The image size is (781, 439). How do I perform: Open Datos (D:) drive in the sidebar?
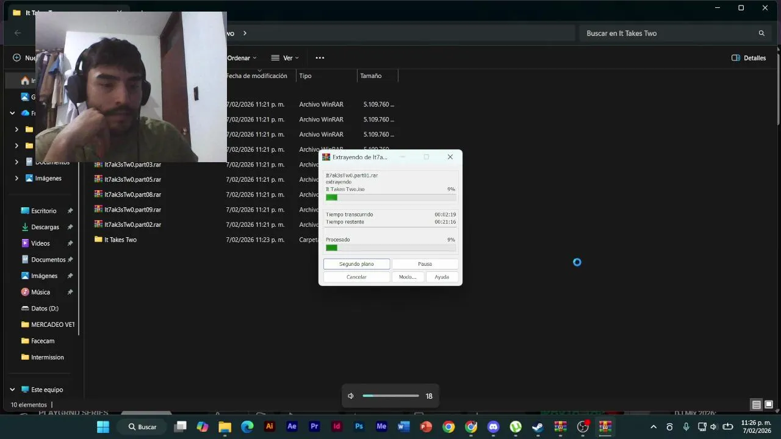click(x=45, y=309)
